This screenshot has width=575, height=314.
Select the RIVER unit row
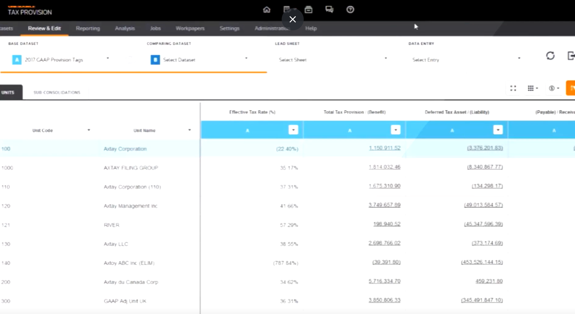(111, 225)
